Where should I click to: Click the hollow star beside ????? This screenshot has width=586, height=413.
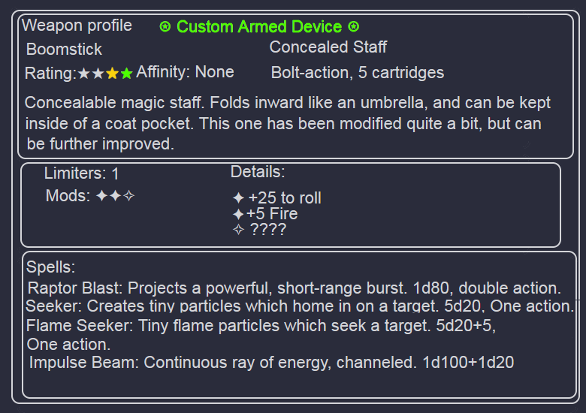(238, 229)
